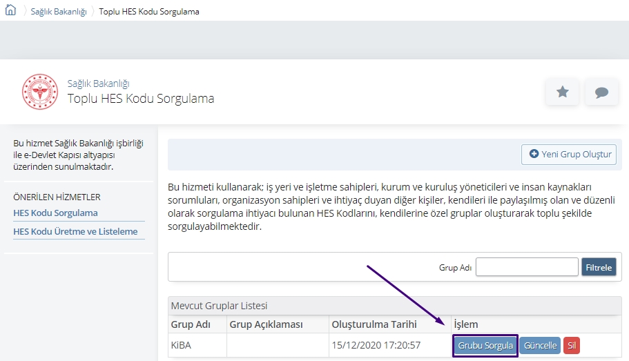Viewport: 629px width, 361px height.
Task: Click Sağlık Bakanlığı link above page title
Action: pos(98,84)
